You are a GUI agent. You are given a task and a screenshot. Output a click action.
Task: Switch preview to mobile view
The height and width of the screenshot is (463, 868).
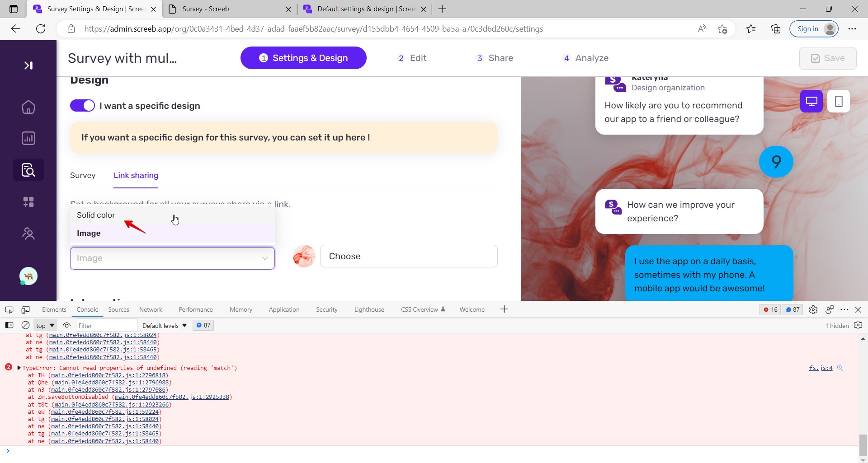[x=839, y=101]
